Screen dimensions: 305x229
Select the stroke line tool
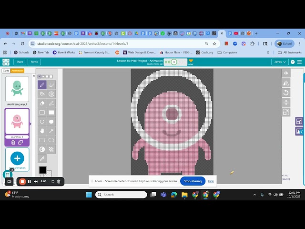point(51,103)
